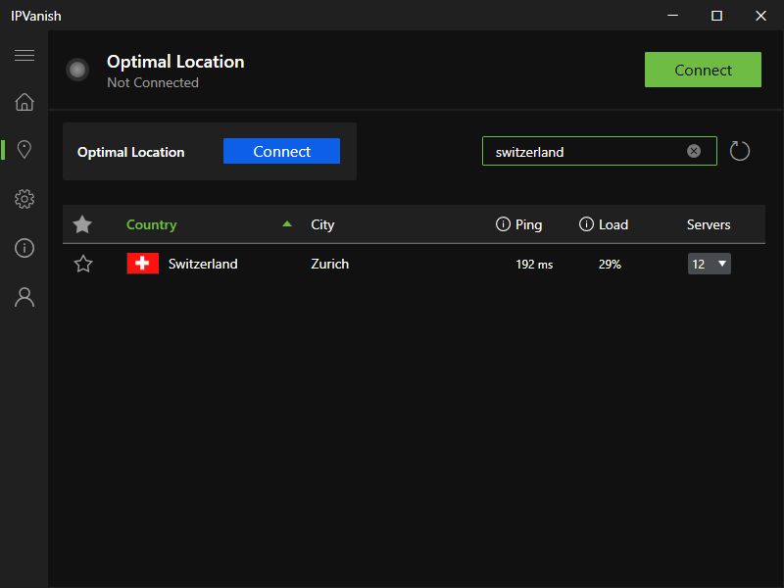Screen dimensions: 784x588
Task: Sort the list by Servers header
Action: coord(709,224)
